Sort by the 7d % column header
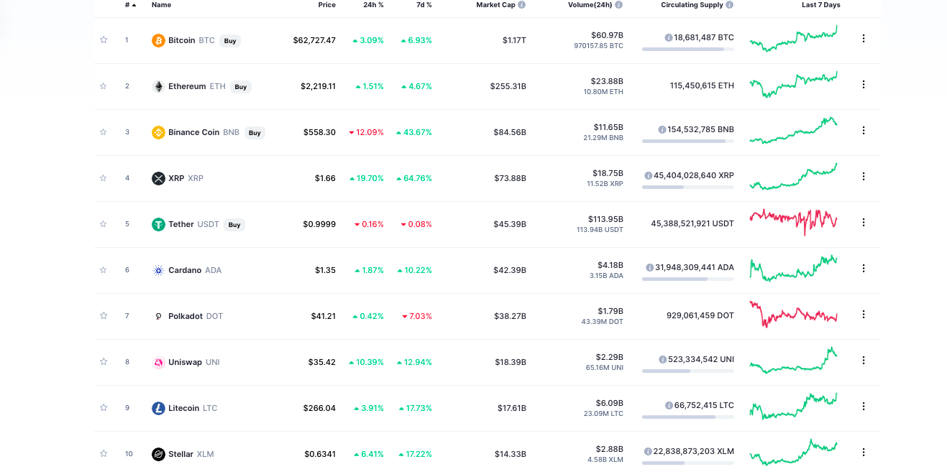This screenshot has width=947, height=472. [423, 5]
